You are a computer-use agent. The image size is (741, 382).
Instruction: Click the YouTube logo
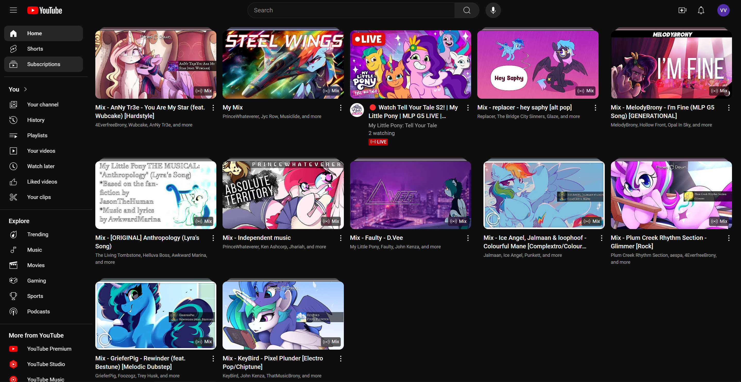[x=45, y=10]
